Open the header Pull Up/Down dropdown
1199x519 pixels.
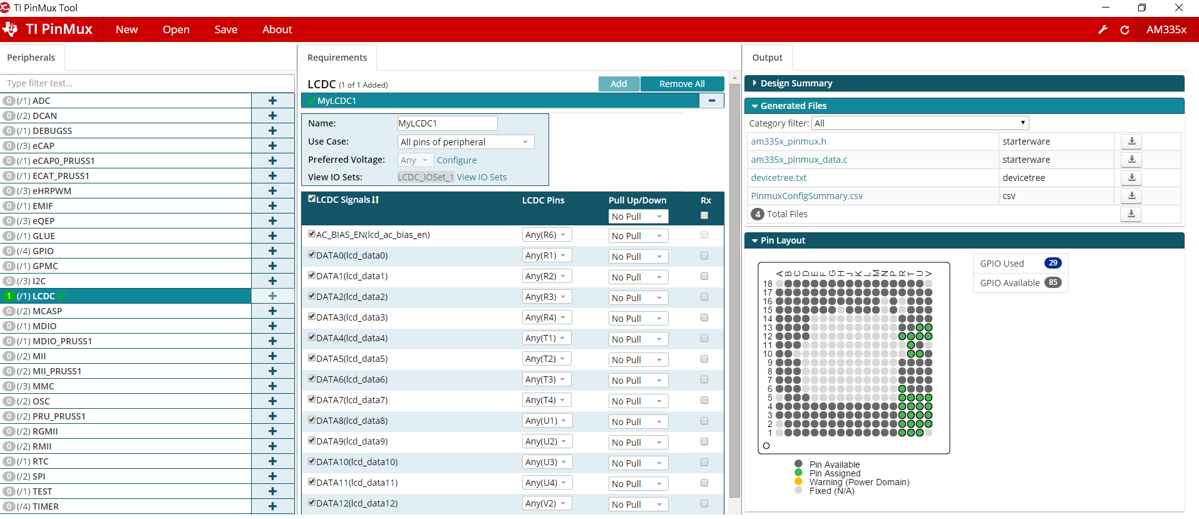click(638, 217)
